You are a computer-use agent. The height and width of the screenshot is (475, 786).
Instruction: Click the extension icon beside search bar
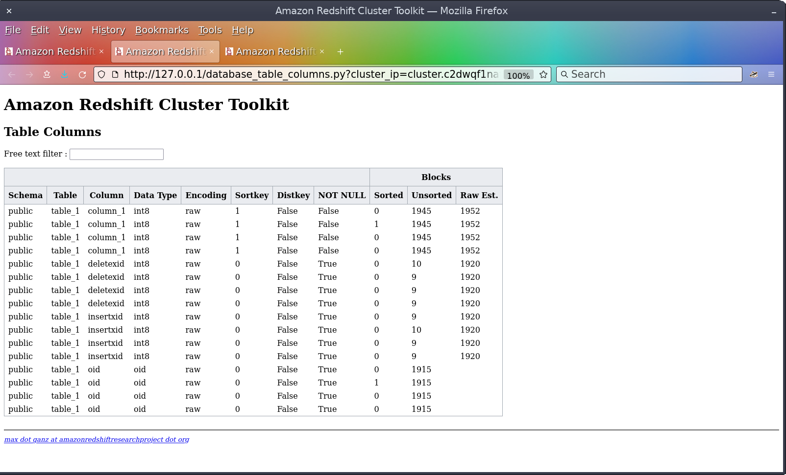[x=754, y=74]
